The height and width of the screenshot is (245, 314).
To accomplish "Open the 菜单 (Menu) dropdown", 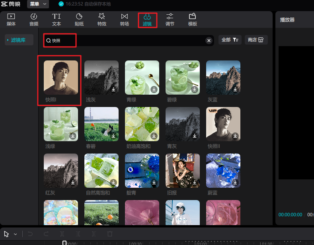I will click(38, 4).
